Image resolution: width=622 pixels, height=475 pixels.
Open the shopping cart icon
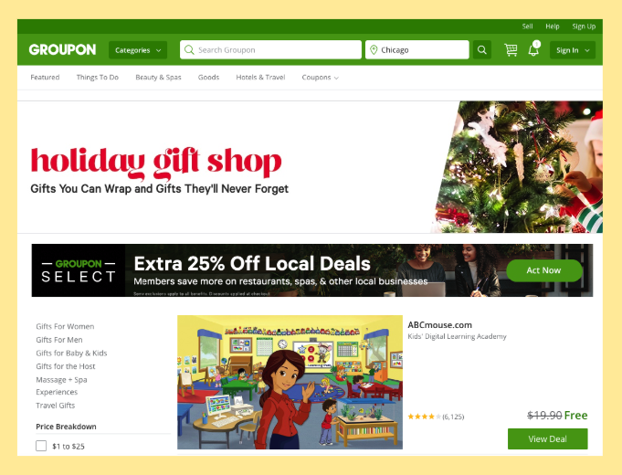(x=511, y=50)
